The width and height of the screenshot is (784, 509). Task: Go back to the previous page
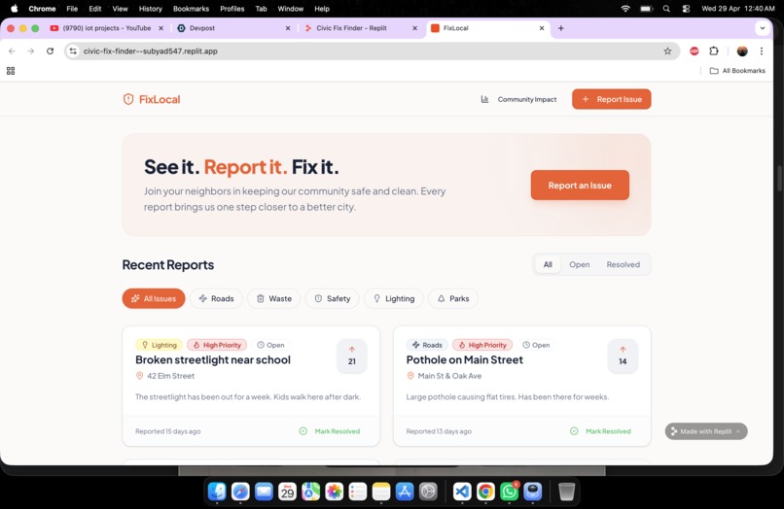[x=12, y=51]
